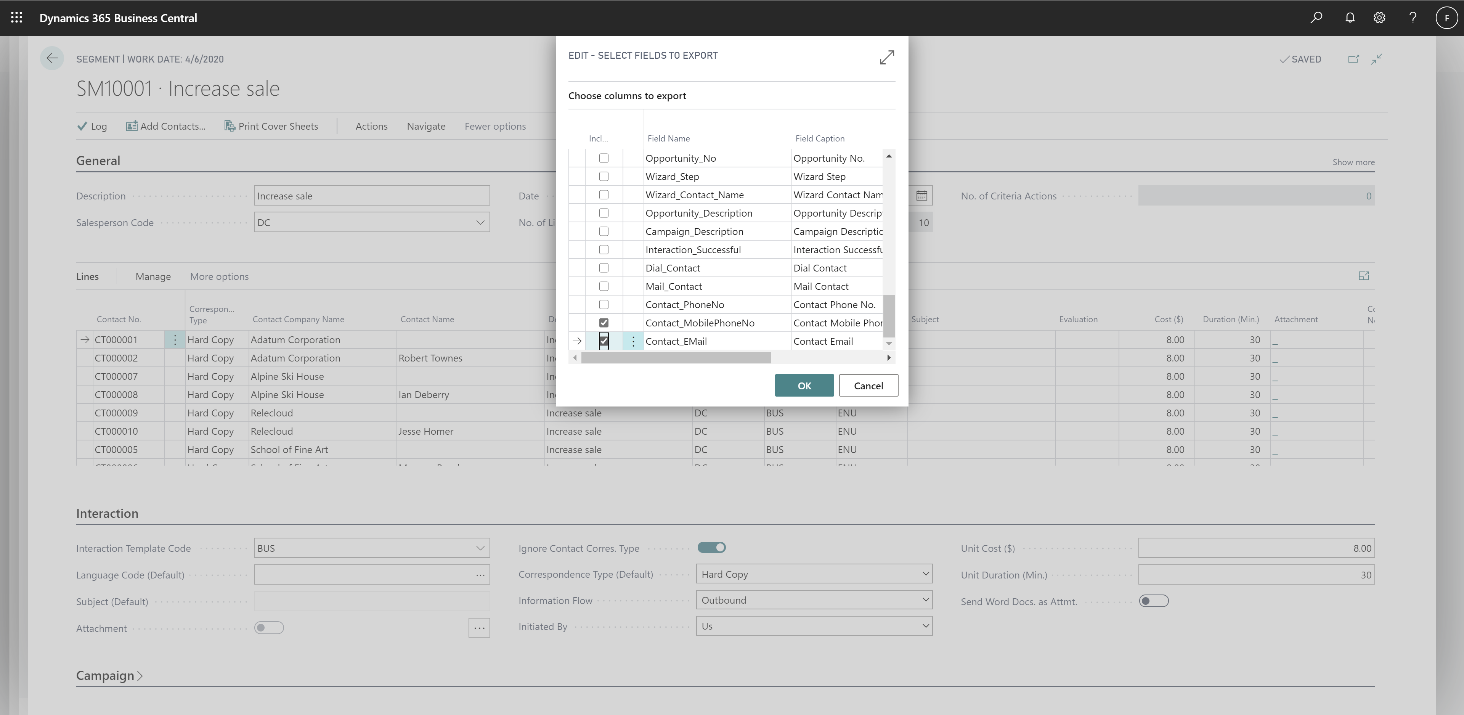Enable the Contact_MobilePhoneNo checkbox
Screen dimensions: 1464x715
pyautogui.click(x=604, y=322)
